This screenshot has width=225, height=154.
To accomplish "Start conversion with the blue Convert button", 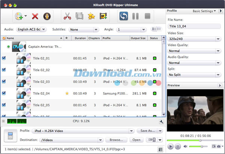I will click(123, 16).
